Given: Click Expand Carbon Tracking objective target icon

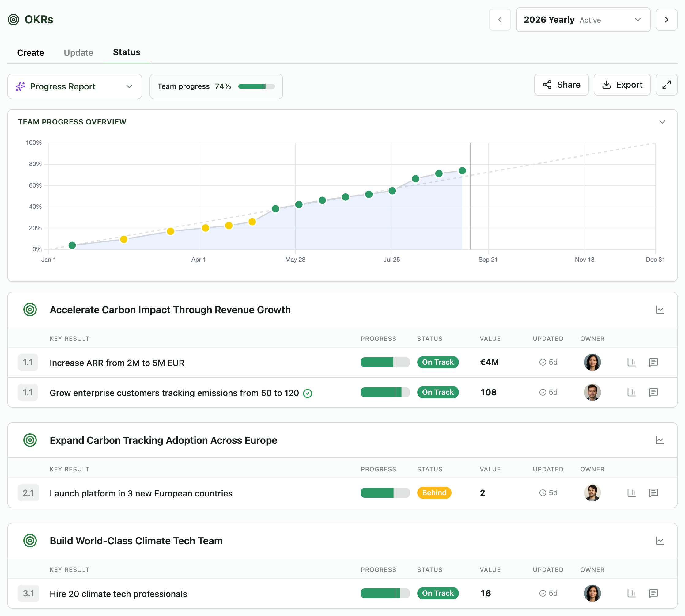Looking at the screenshot, I should pos(30,440).
